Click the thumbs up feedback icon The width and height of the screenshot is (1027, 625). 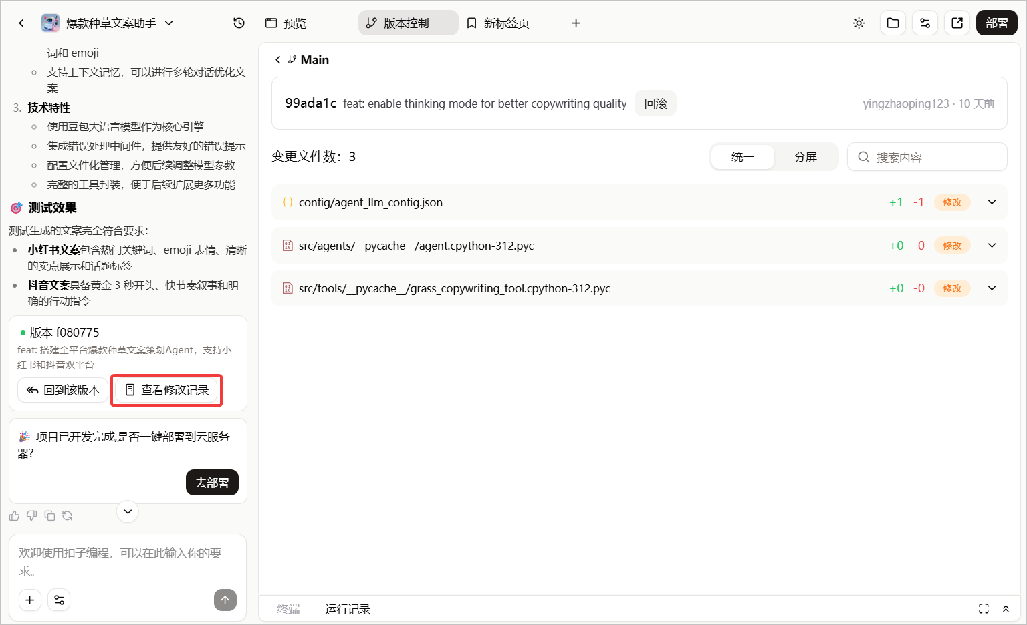click(x=14, y=515)
